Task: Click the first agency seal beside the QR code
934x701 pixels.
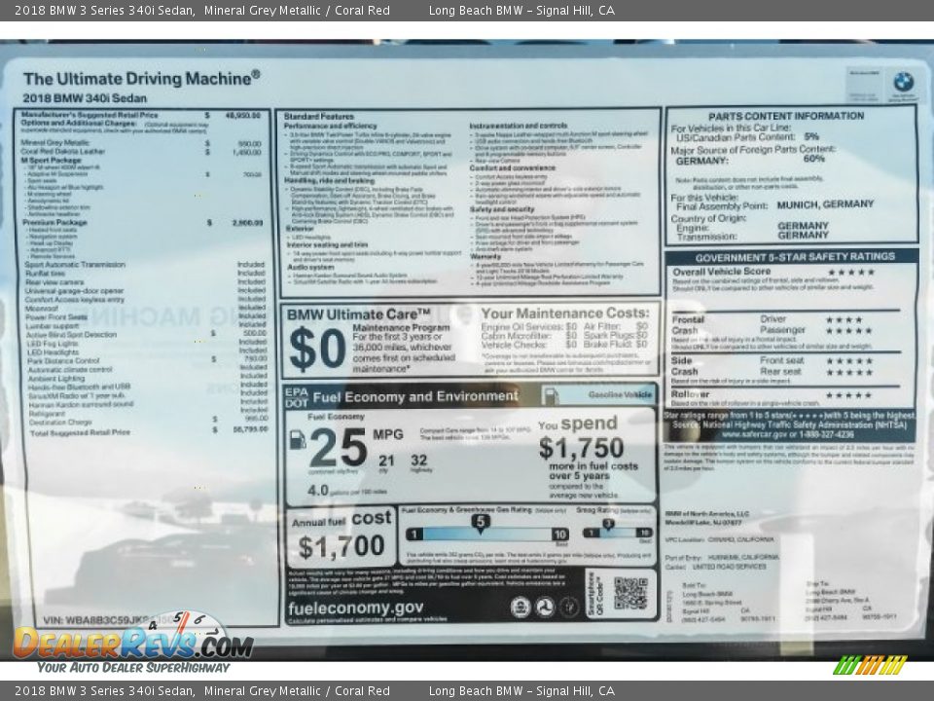Action: click(521, 607)
